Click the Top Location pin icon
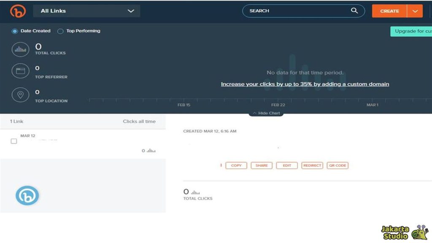The height and width of the screenshot is (243, 432). coord(20,94)
